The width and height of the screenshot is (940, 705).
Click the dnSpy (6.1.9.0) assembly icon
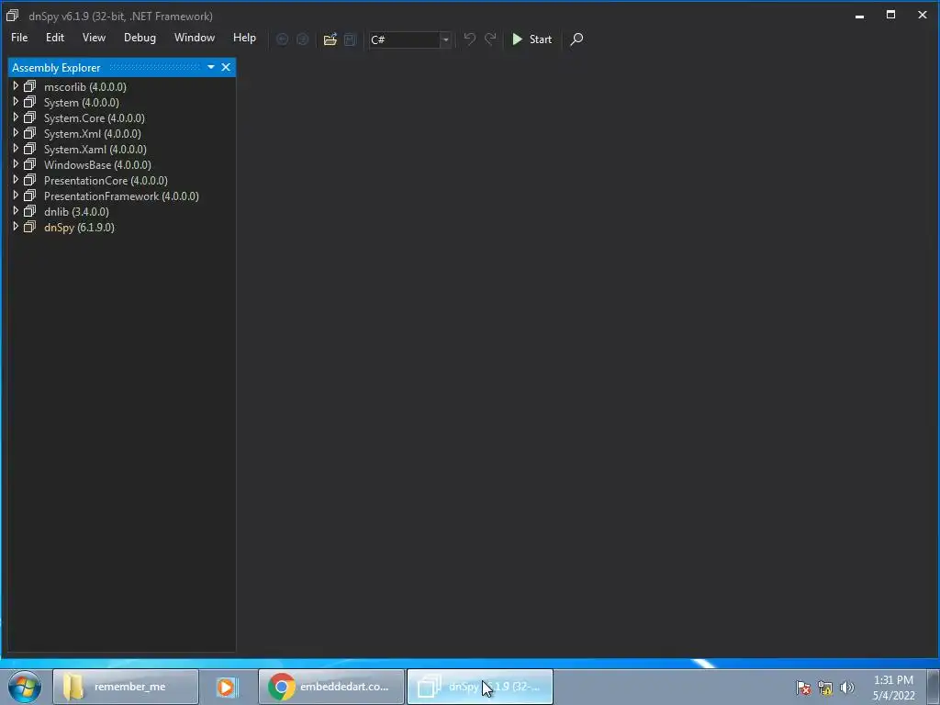click(x=30, y=227)
